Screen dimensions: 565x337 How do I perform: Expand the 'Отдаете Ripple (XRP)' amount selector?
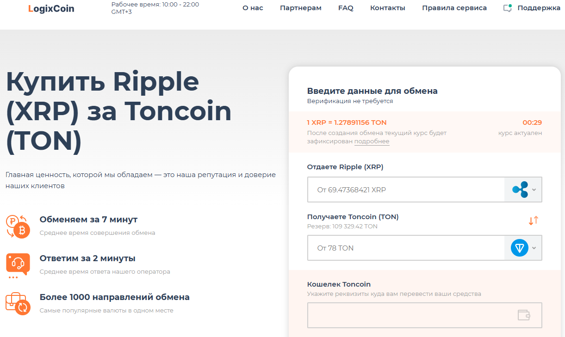pos(534,189)
